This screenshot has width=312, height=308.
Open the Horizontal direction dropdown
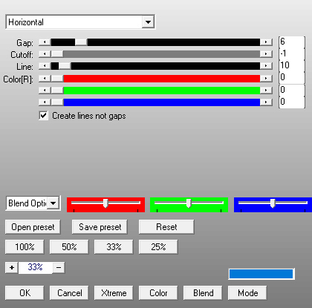coord(148,22)
